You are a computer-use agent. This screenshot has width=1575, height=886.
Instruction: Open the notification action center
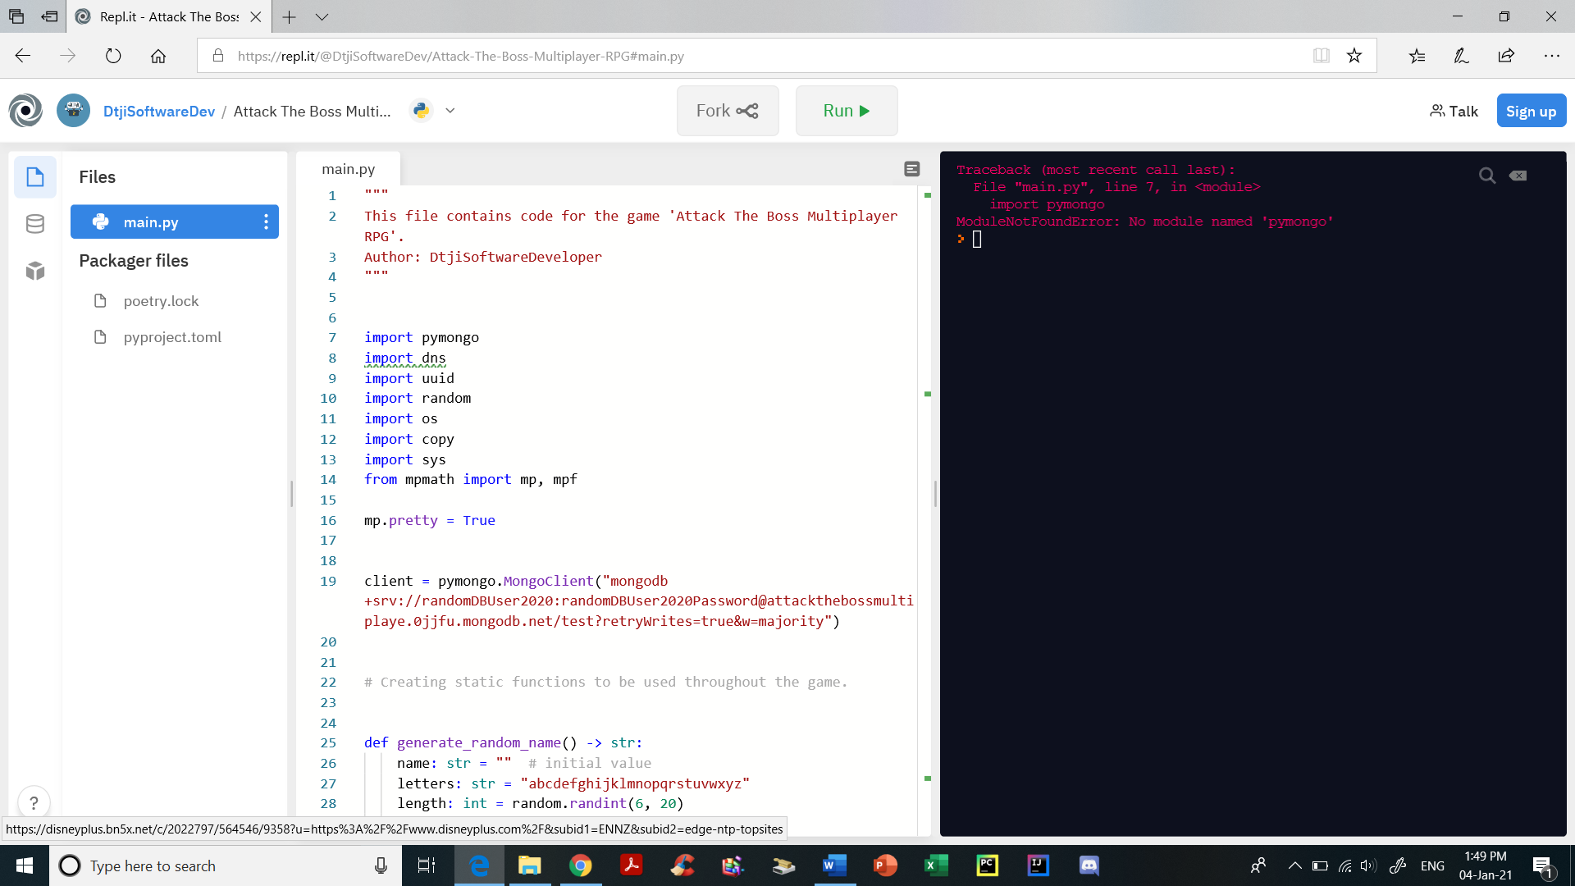click(x=1541, y=865)
